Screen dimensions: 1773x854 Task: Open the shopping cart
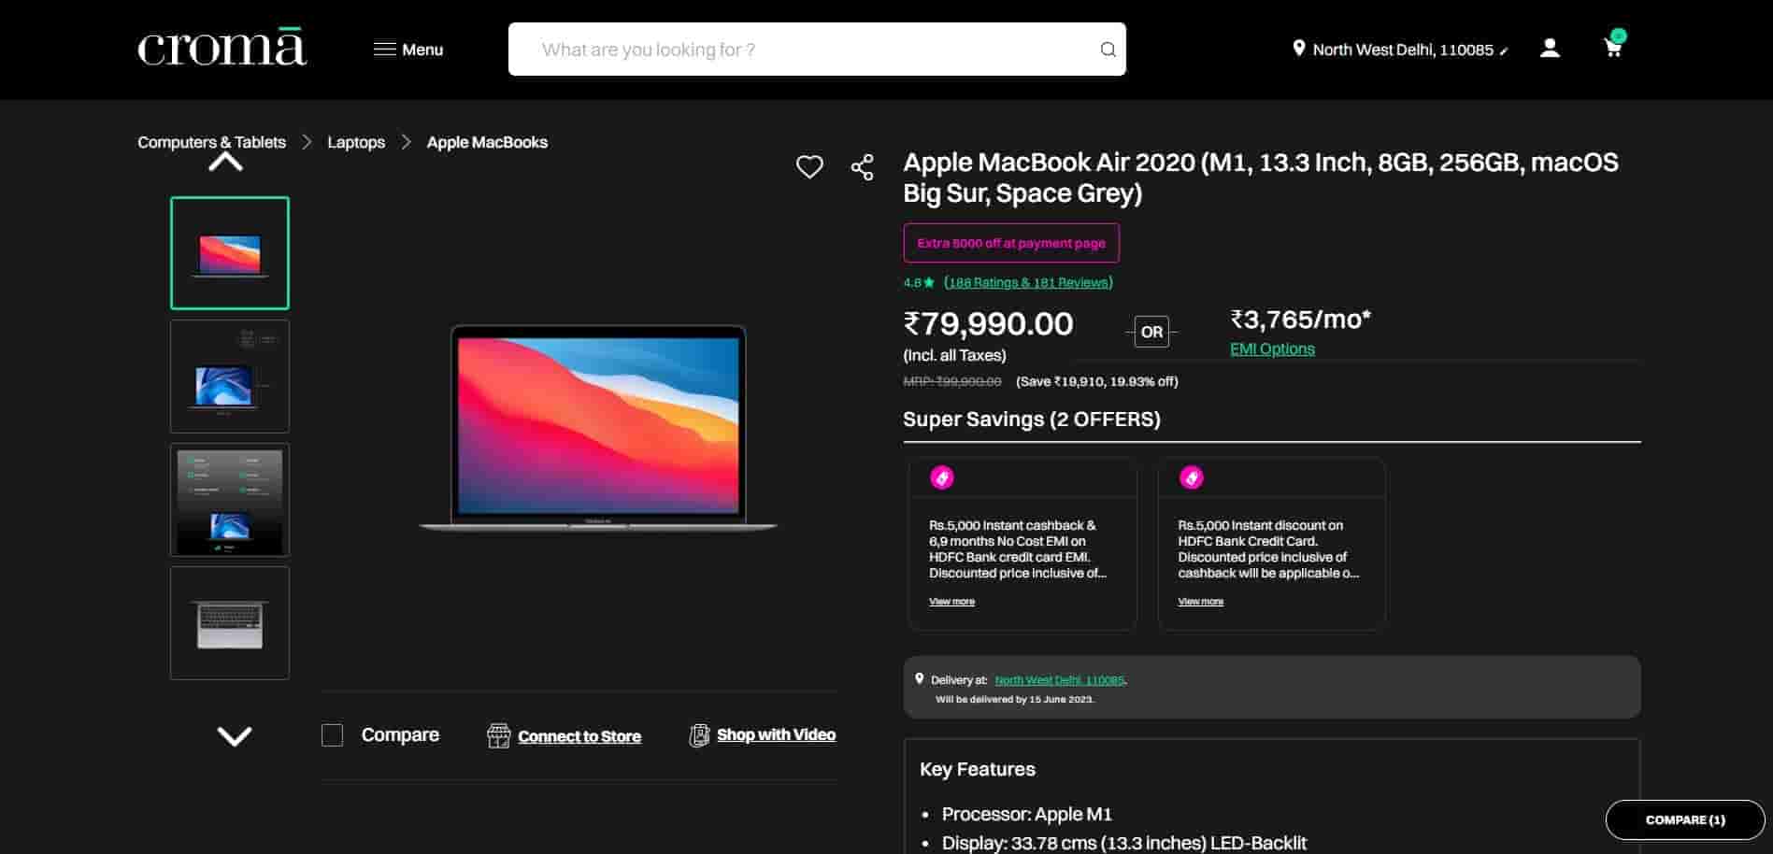[1613, 48]
